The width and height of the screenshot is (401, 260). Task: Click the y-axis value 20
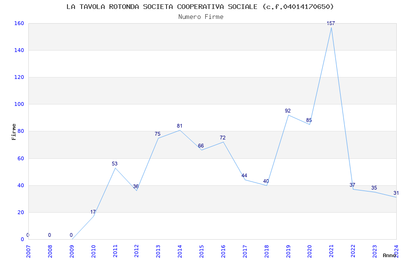point(20,212)
